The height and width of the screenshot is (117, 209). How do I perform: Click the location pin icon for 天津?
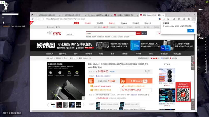(x=56, y=27)
